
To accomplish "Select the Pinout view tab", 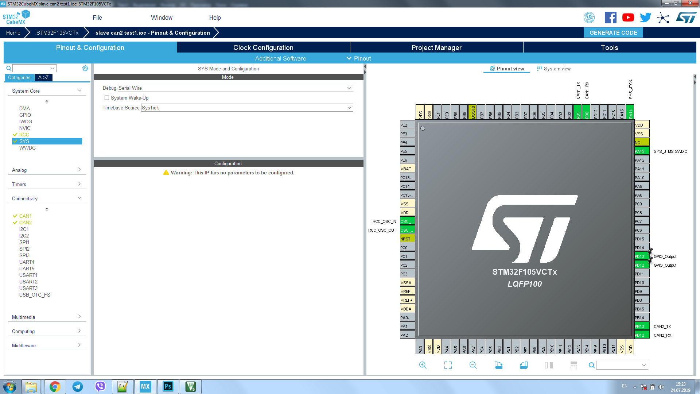I will click(x=507, y=69).
